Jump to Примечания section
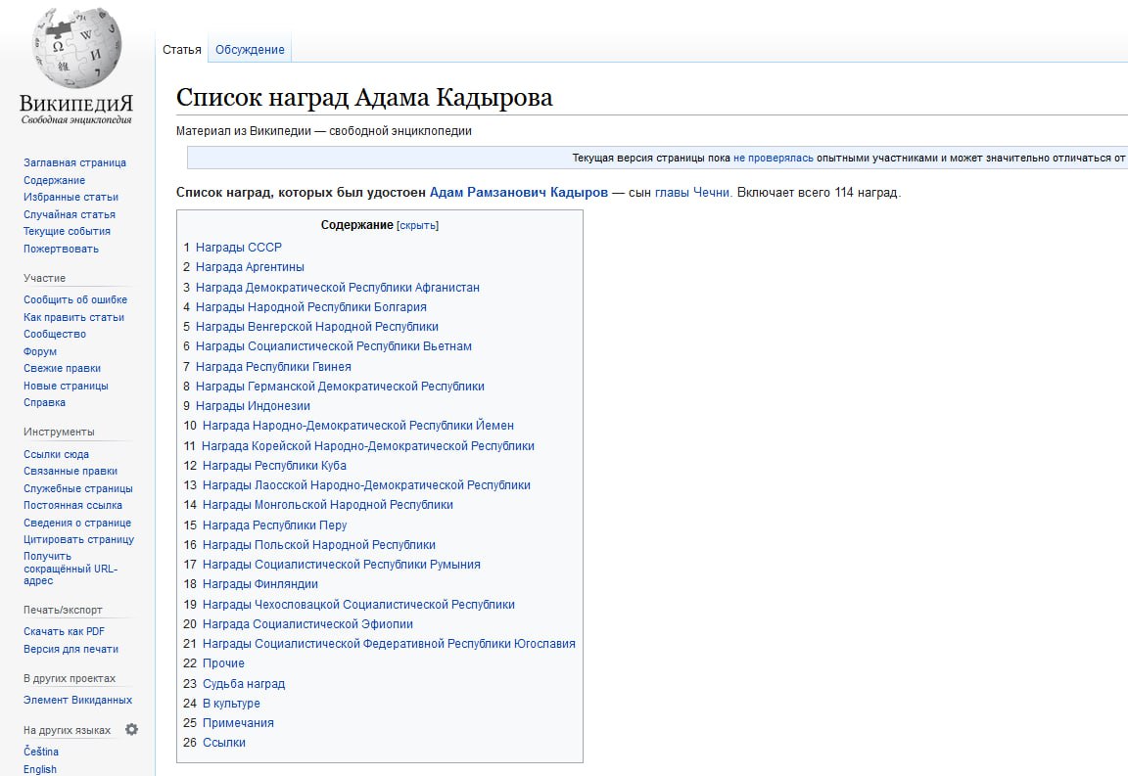 (238, 723)
